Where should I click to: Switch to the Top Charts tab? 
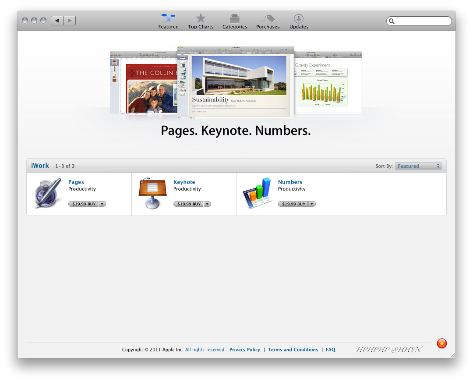[x=200, y=20]
